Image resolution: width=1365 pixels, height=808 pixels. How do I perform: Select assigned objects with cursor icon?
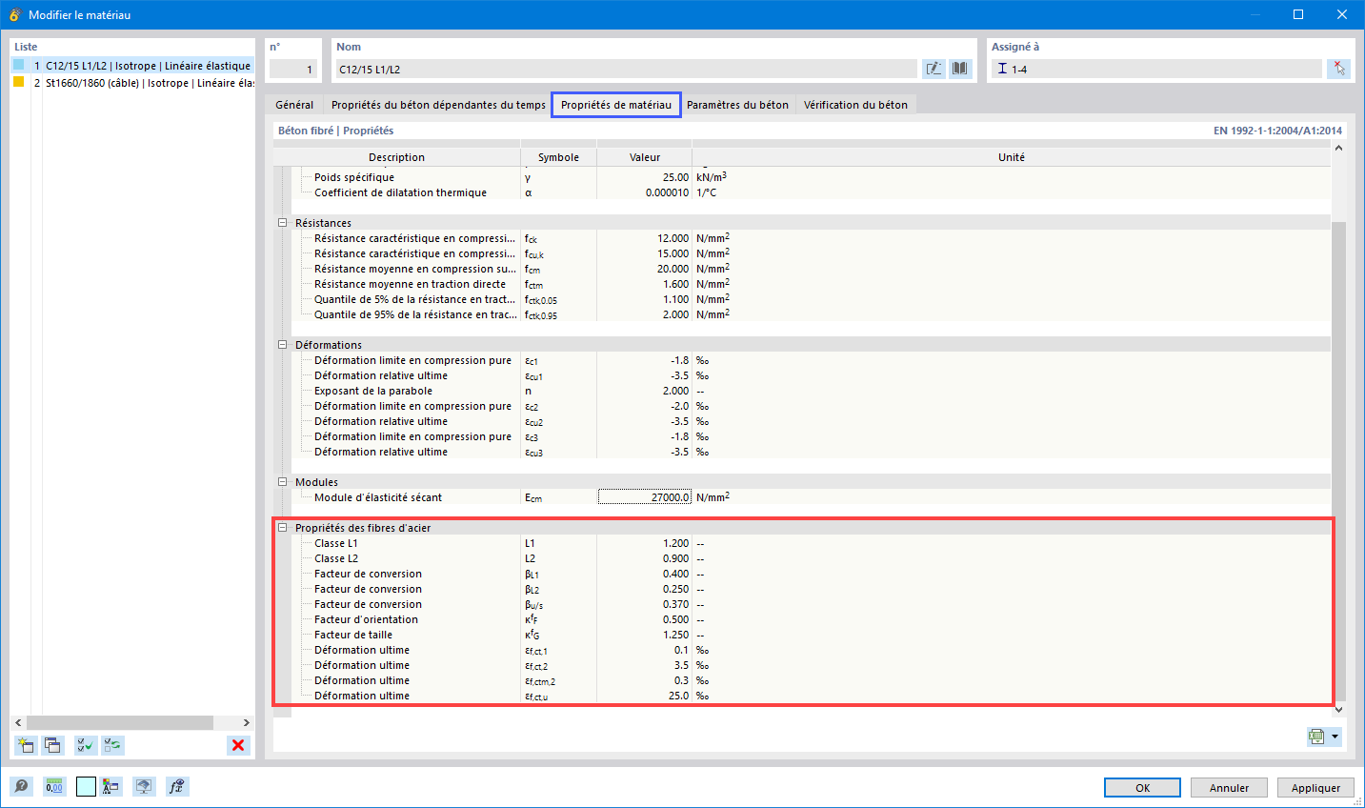coord(1338,68)
